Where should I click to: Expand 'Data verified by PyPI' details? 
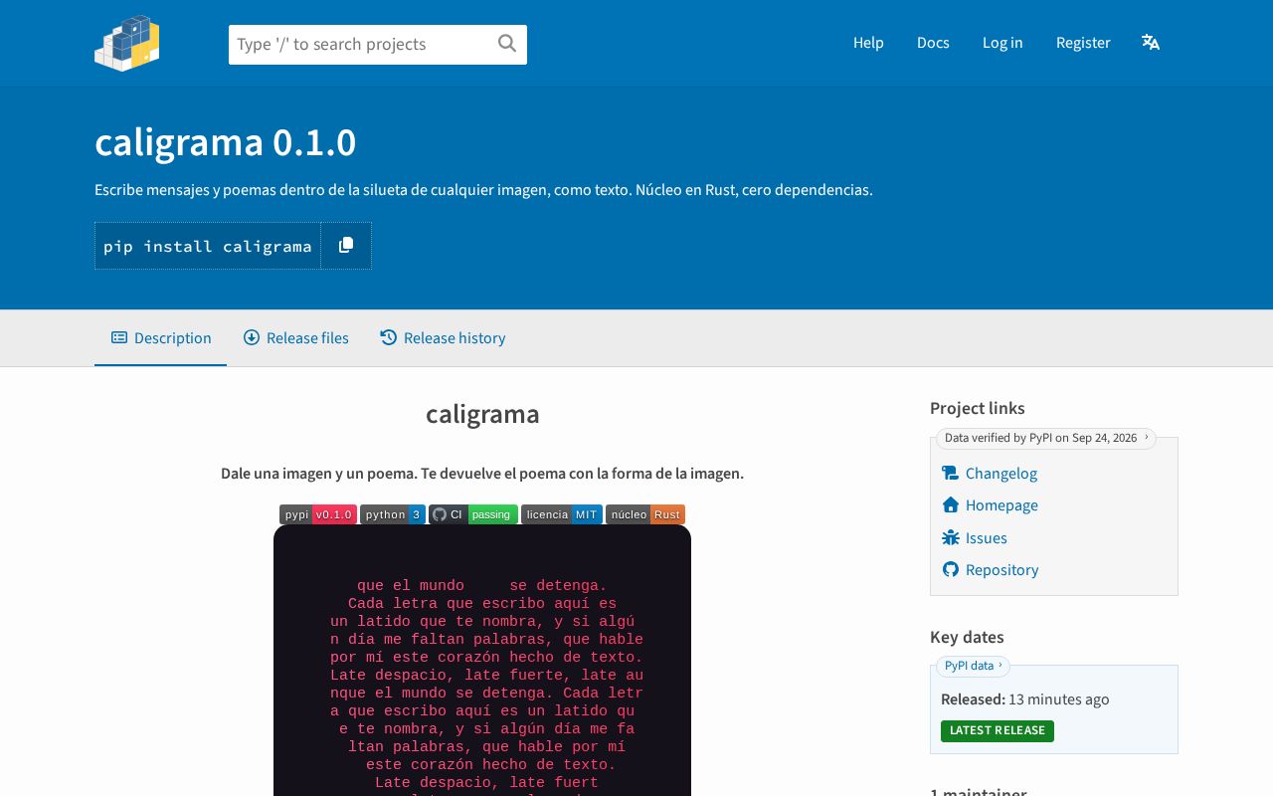pyautogui.click(x=1045, y=438)
